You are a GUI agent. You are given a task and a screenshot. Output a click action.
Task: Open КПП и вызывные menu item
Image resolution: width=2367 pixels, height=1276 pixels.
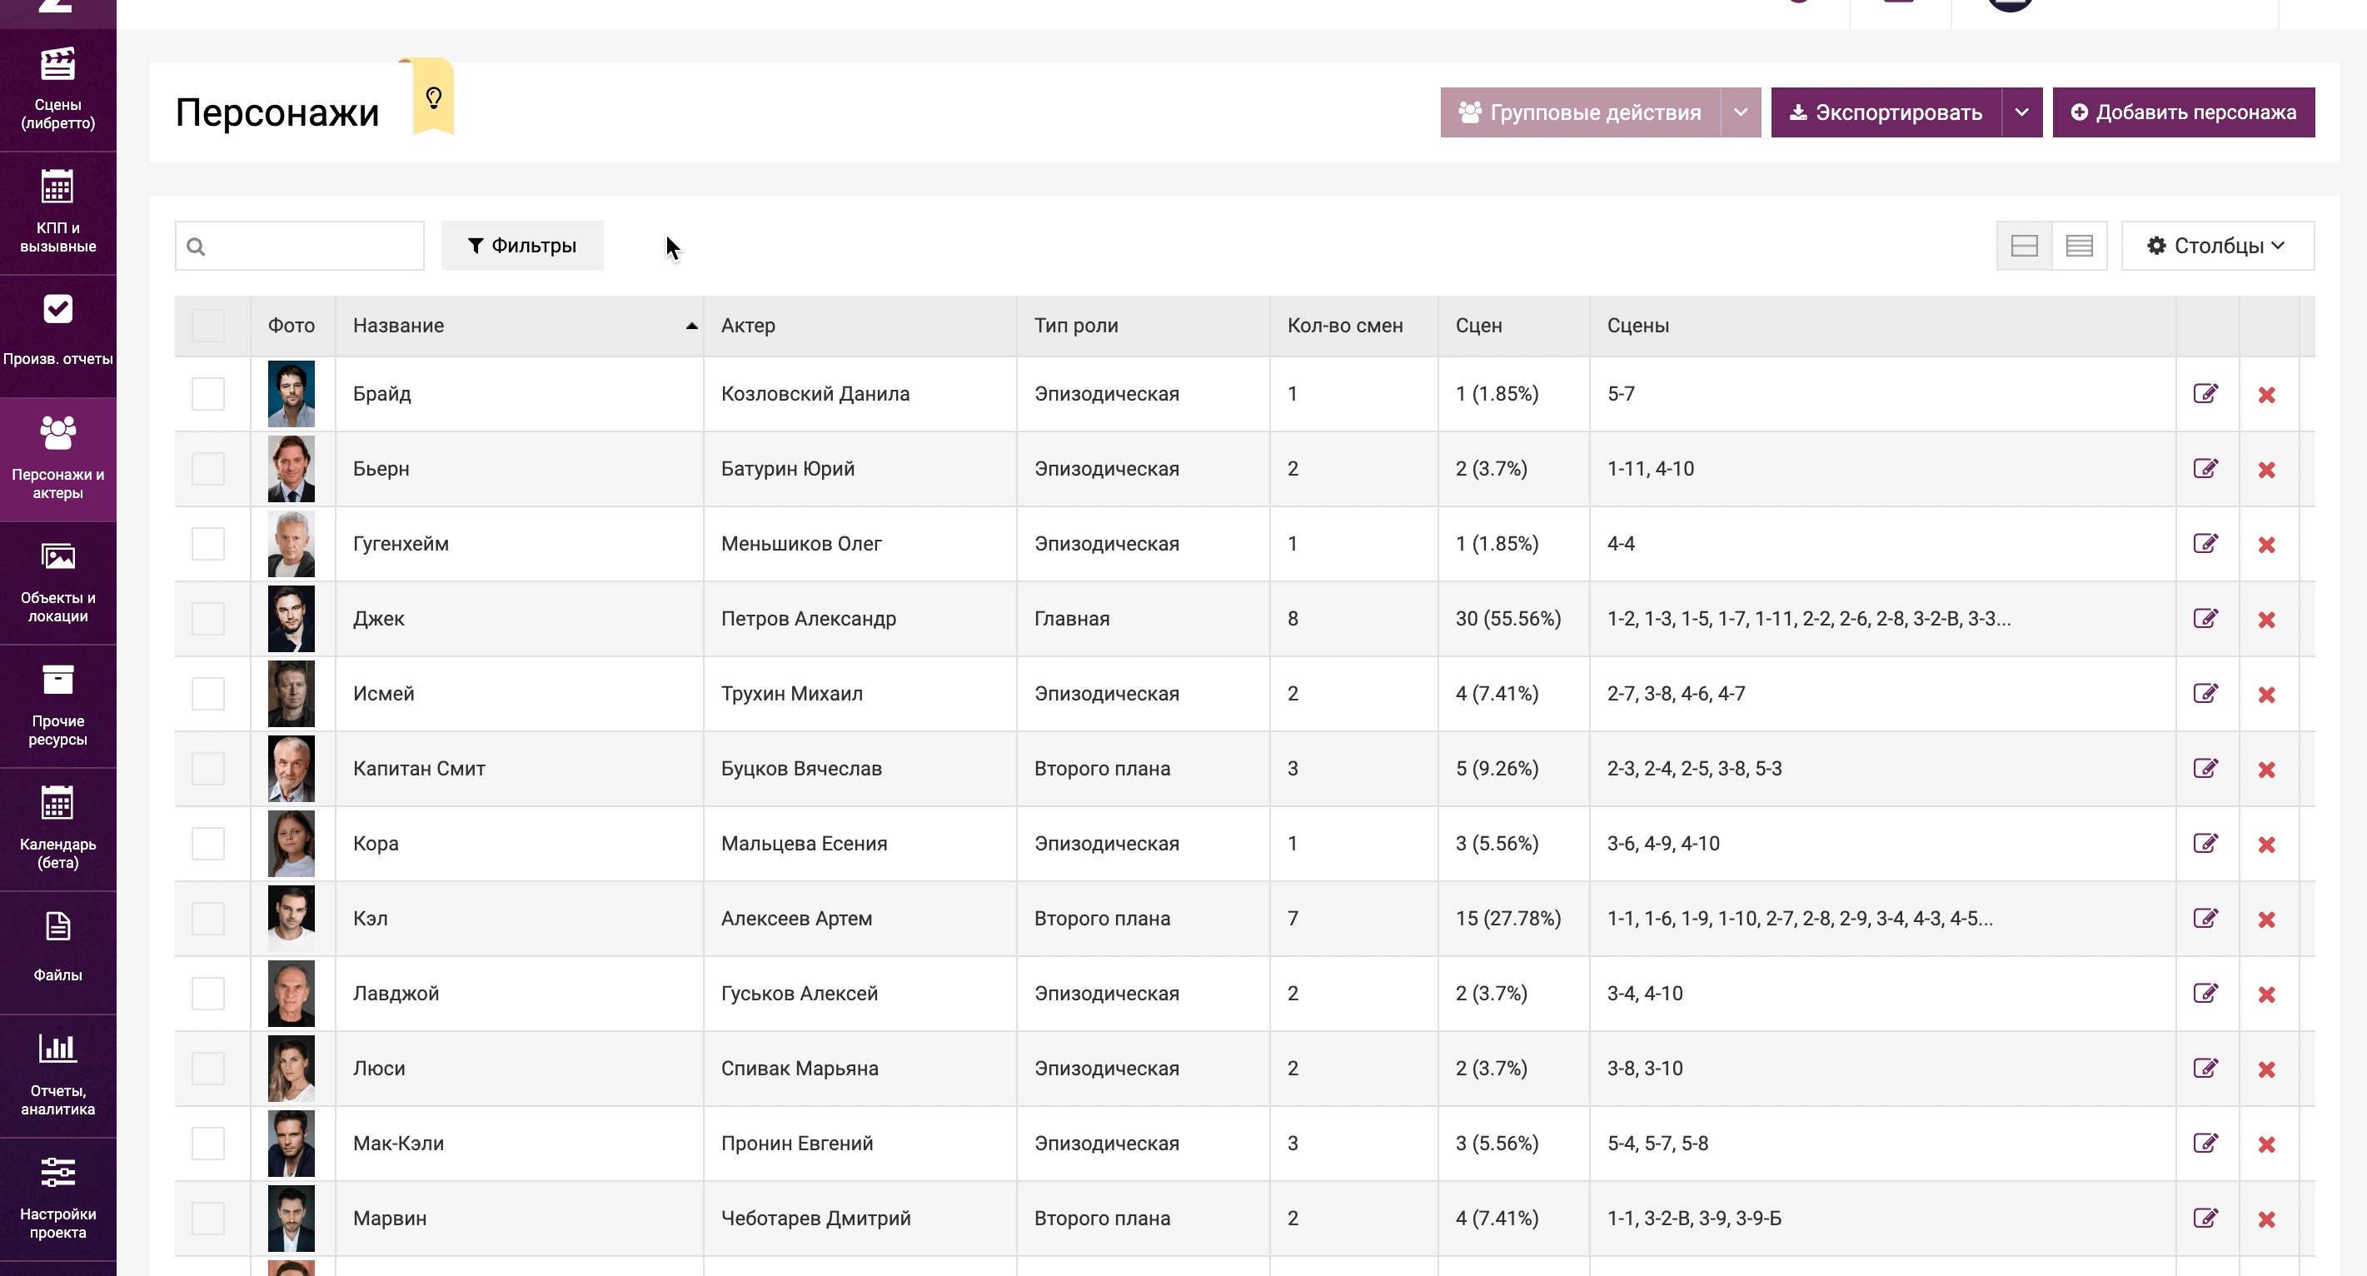[58, 212]
